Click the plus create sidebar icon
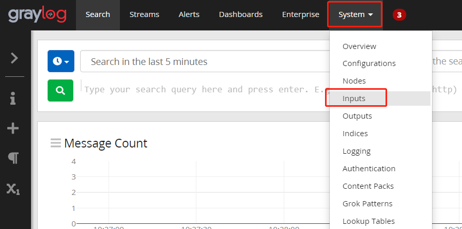The image size is (462, 229). pyautogui.click(x=13, y=128)
